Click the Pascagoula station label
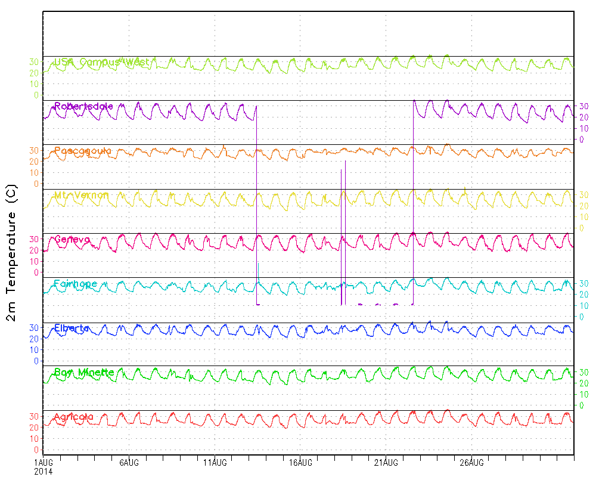Image resolution: width=596 pixels, height=477 pixels. tap(82, 151)
